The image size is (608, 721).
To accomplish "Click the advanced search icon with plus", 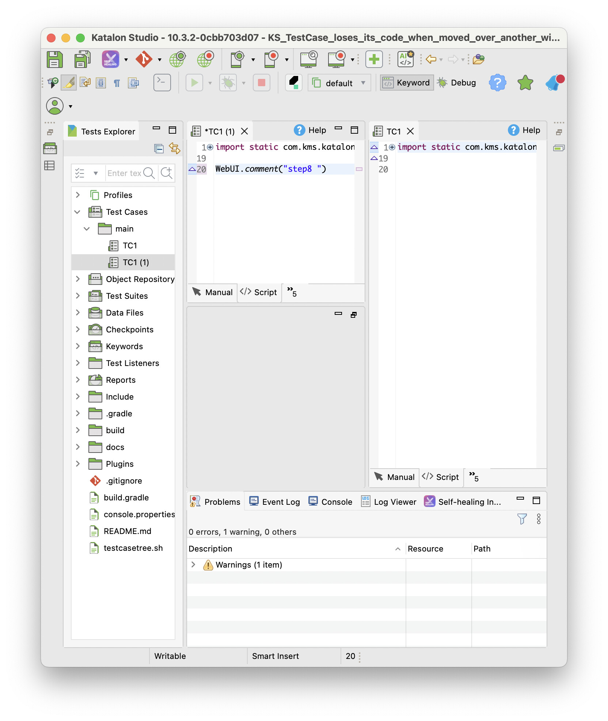I will point(167,173).
